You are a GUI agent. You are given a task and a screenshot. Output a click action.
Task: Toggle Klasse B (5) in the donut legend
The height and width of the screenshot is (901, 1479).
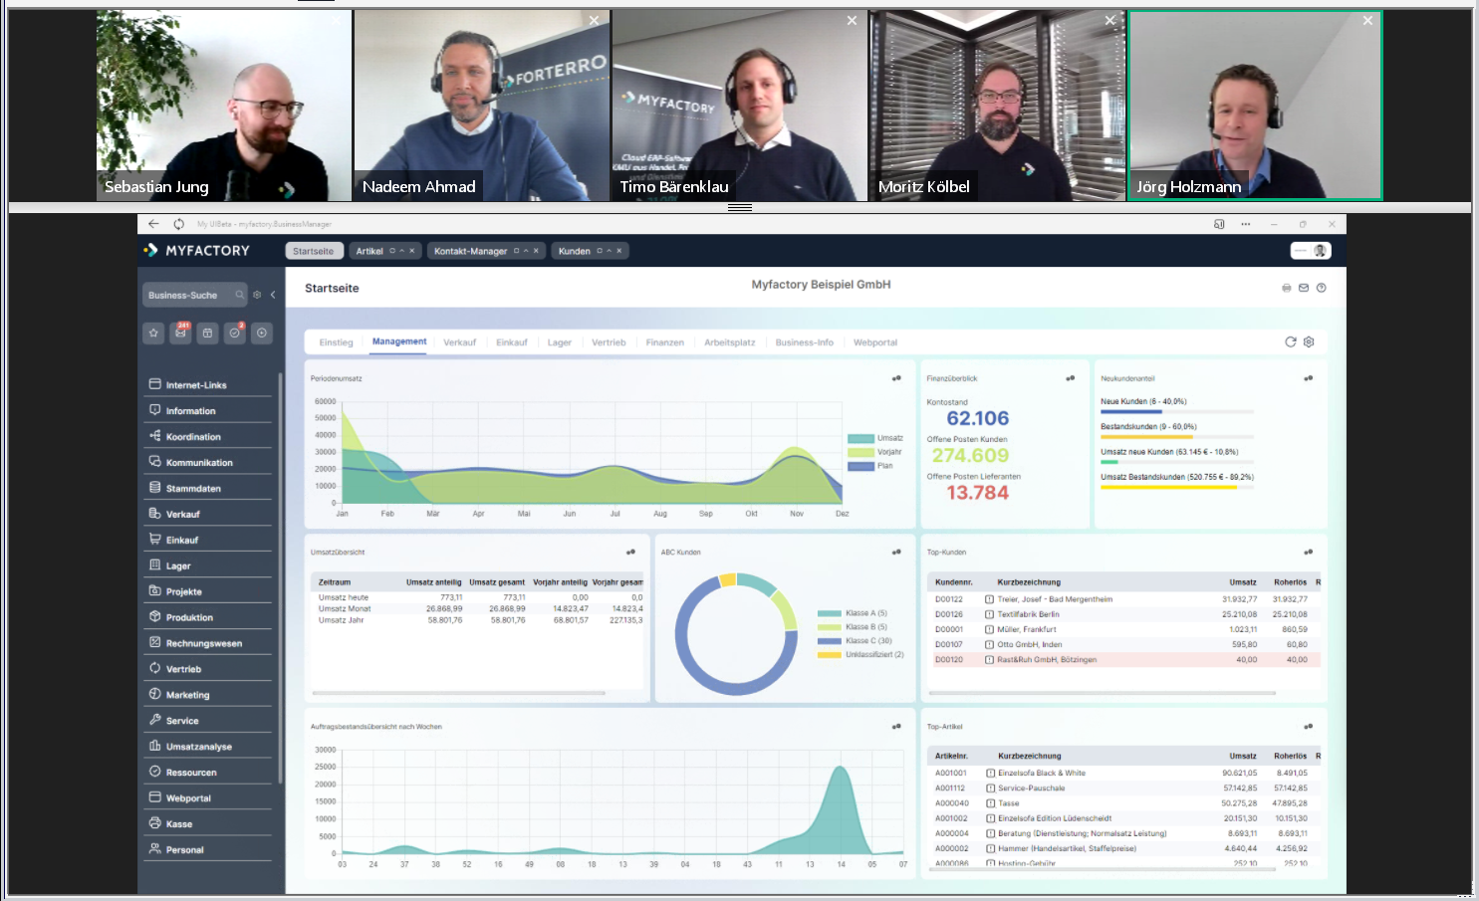[x=853, y=627]
